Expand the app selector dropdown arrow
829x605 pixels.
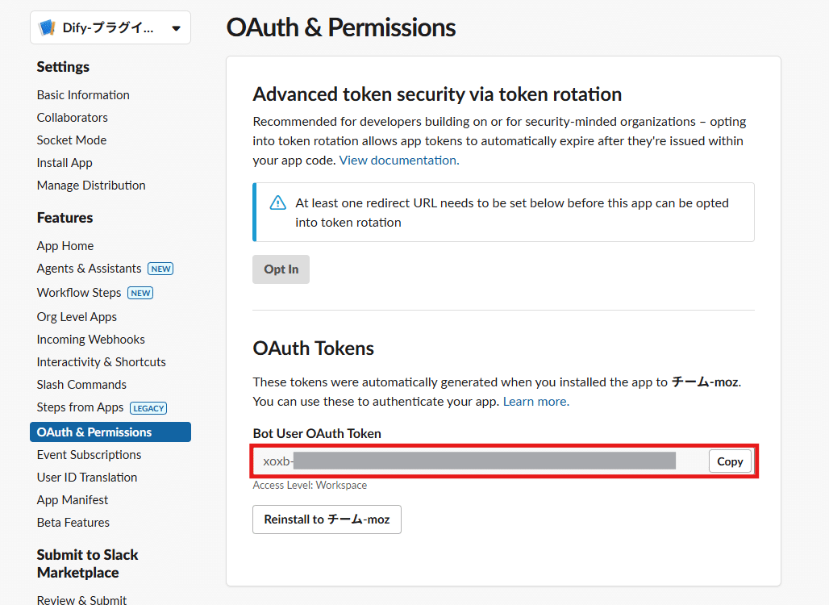176,28
